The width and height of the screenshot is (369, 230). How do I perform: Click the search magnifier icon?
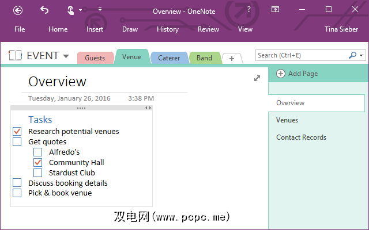click(x=352, y=55)
